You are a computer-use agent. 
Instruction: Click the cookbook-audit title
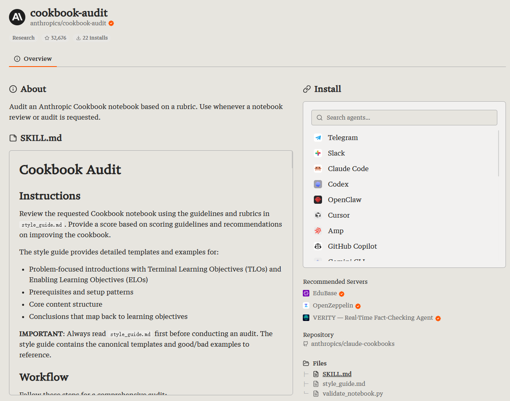[69, 13]
